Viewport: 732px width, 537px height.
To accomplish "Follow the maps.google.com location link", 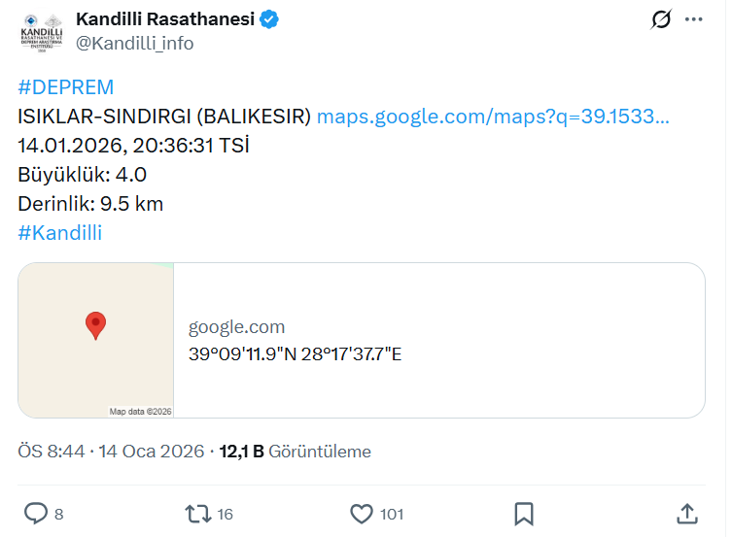I will click(x=493, y=117).
